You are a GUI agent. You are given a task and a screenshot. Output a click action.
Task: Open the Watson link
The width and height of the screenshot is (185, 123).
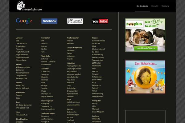(x=95, y=71)
